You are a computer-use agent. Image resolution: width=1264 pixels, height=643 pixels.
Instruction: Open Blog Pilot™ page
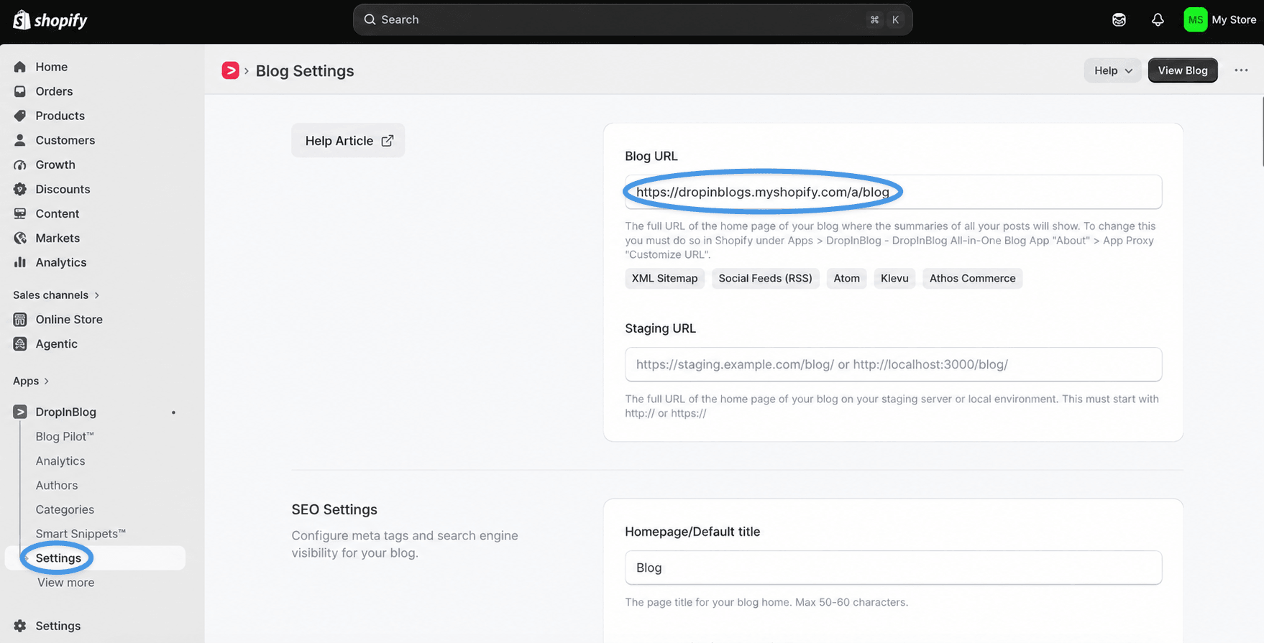point(65,436)
